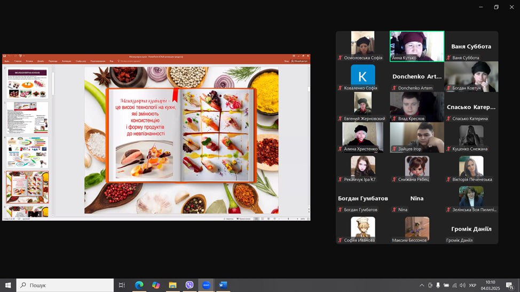520x292 pixels.
Task: Click the Copilot taskbar icon
Action: (156, 285)
